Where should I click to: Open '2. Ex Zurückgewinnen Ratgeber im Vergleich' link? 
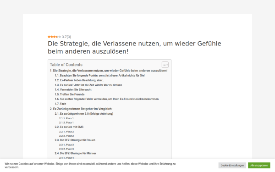click(x=81, y=109)
